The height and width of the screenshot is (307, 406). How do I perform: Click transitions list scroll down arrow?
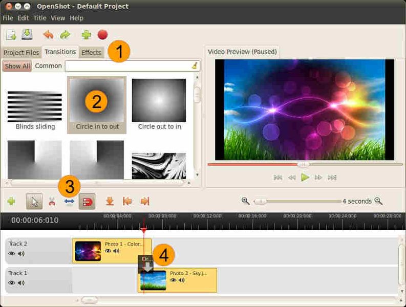(x=197, y=174)
